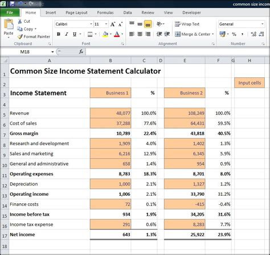Viewport: 270px width, 255px height.
Task: Click Decrease Decimal icon
Action: coord(261,34)
